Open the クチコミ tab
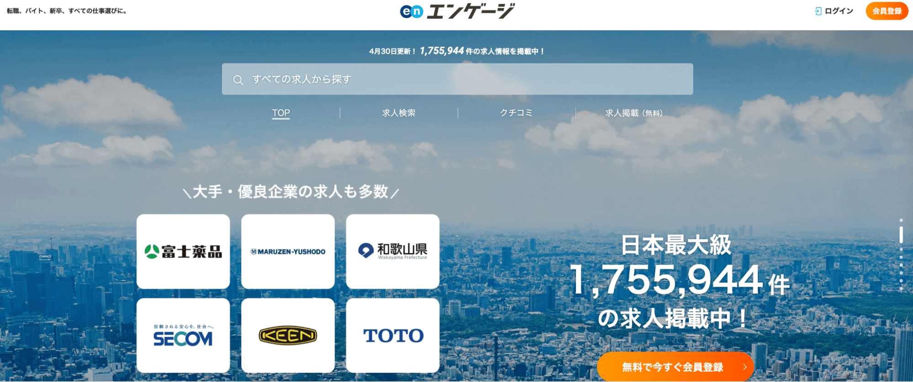913x382 pixels. [517, 113]
